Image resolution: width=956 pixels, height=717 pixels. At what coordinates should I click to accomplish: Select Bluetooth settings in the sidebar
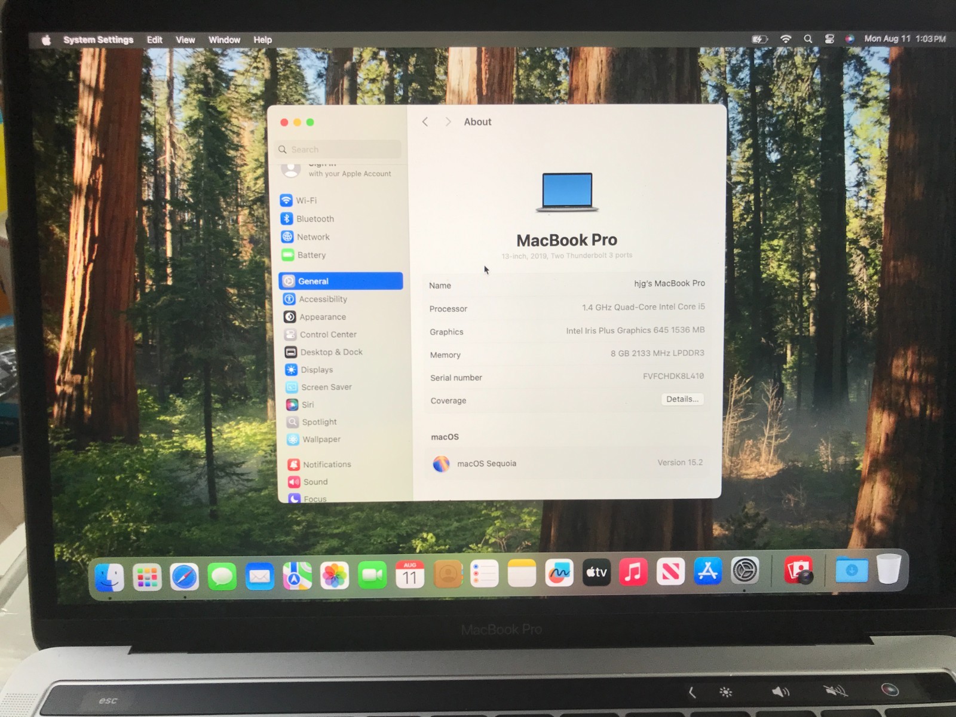point(316,219)
